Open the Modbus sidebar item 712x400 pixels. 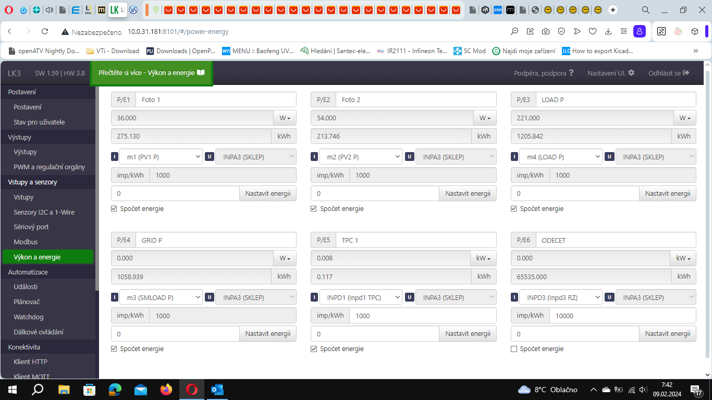(26, 242)
